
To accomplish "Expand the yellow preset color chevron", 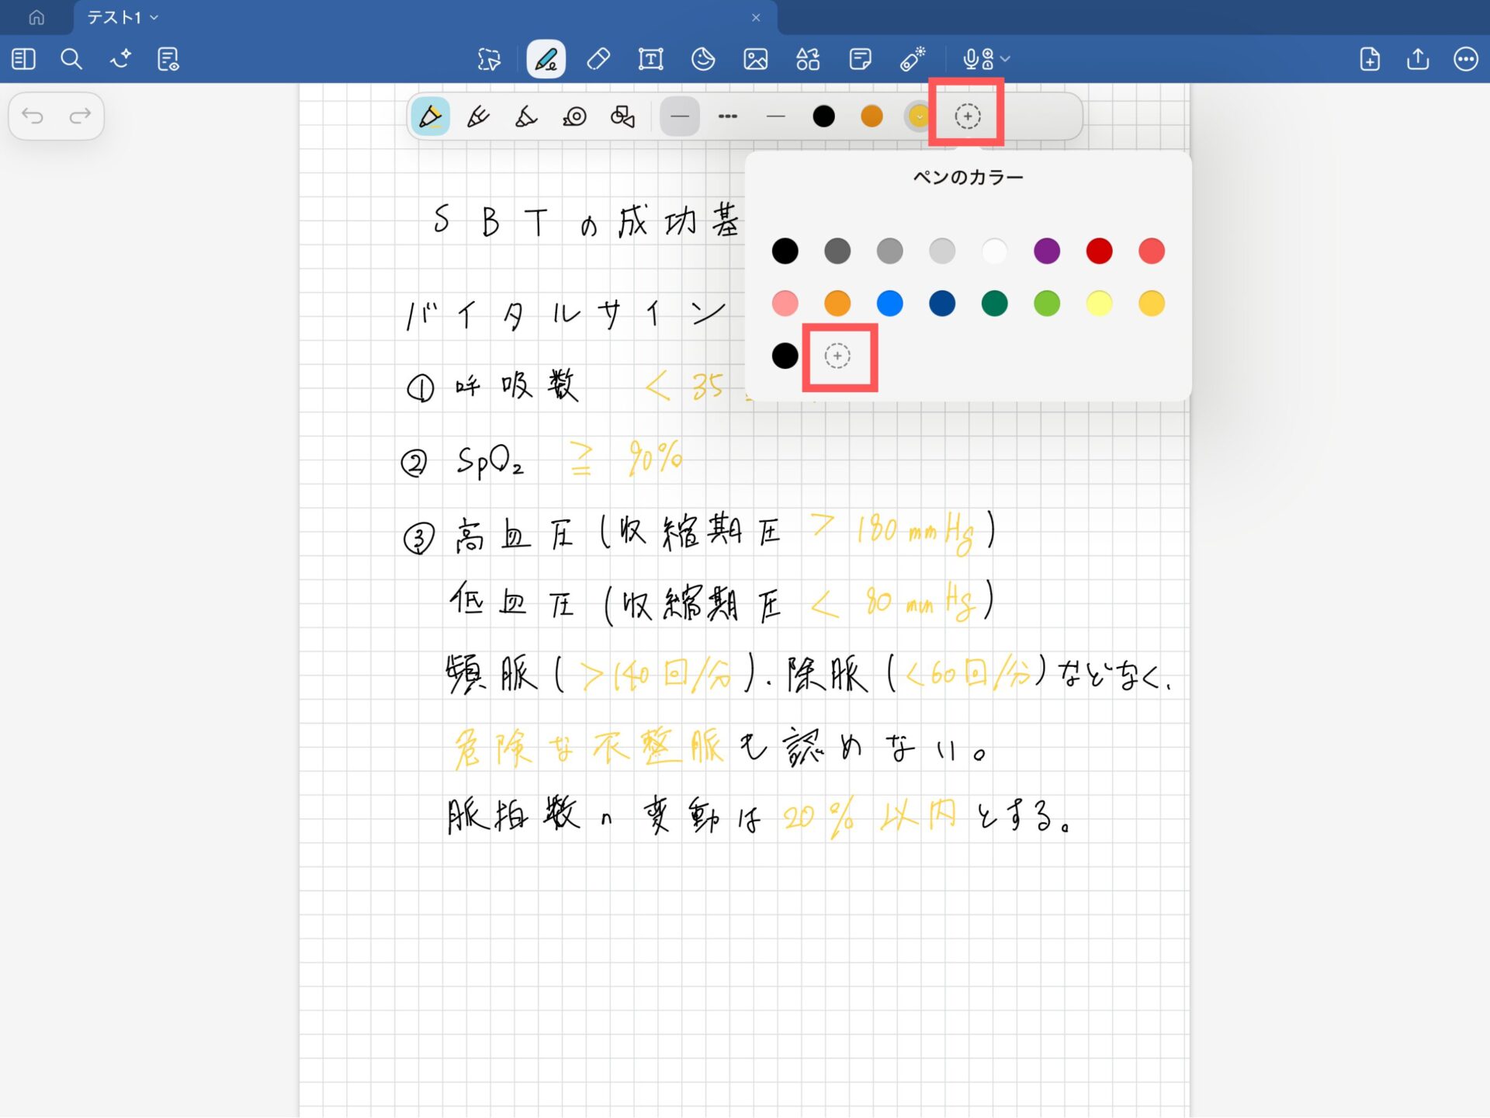I will (x=919, y=116).
